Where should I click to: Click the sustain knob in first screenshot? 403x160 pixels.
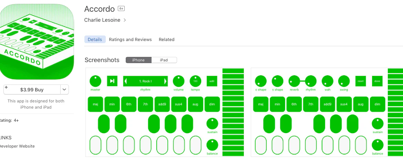[x=212, y=124]
